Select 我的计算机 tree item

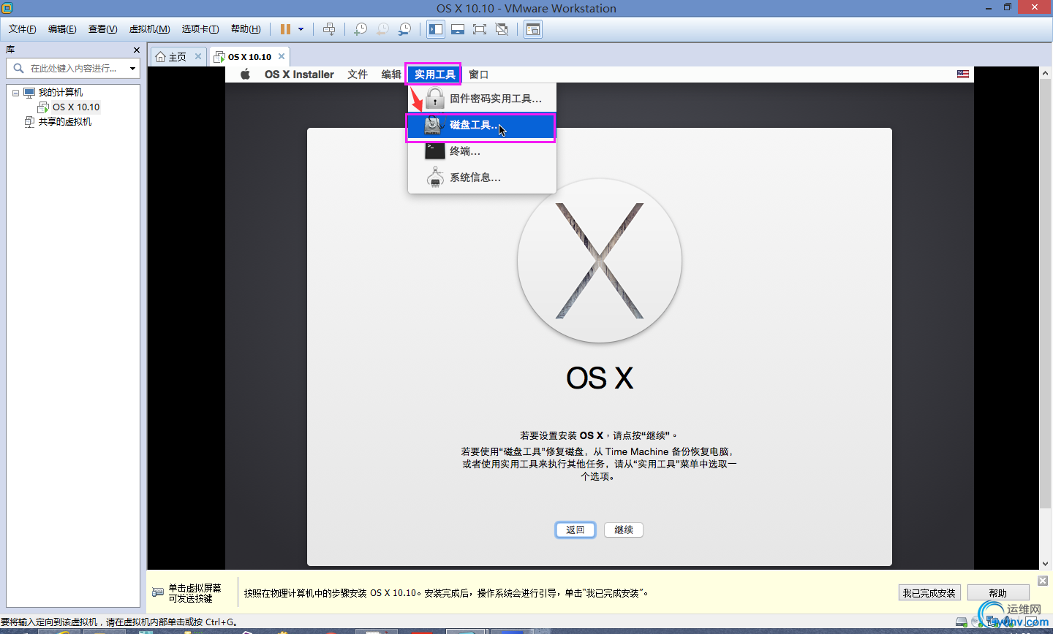53,92
